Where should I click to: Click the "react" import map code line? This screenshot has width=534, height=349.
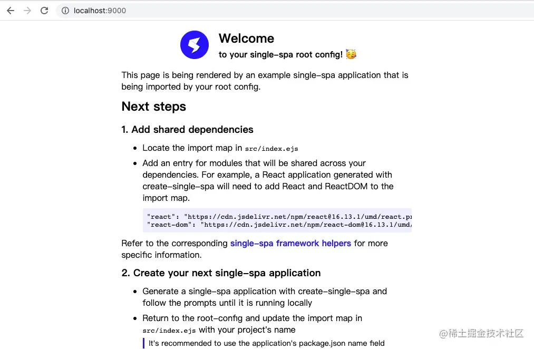279,217
